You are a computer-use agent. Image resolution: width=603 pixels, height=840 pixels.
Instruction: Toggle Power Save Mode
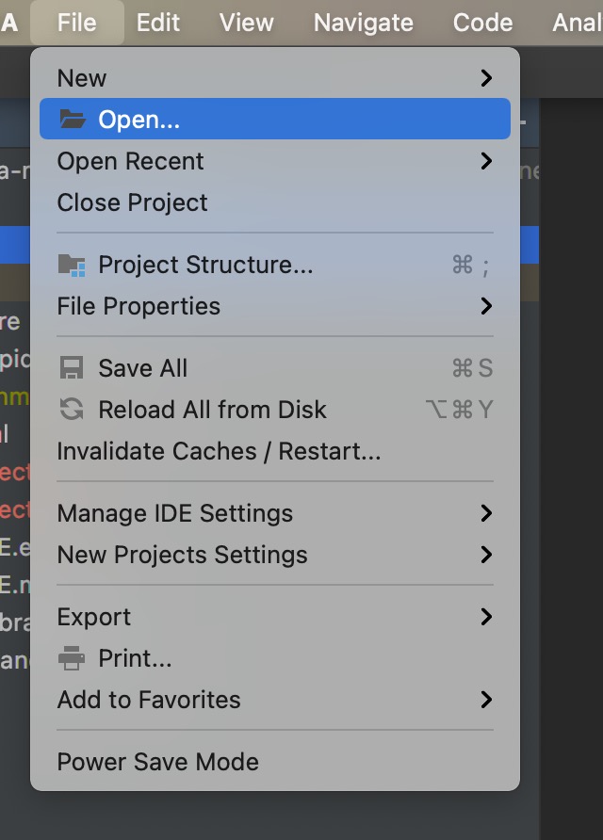275,762
